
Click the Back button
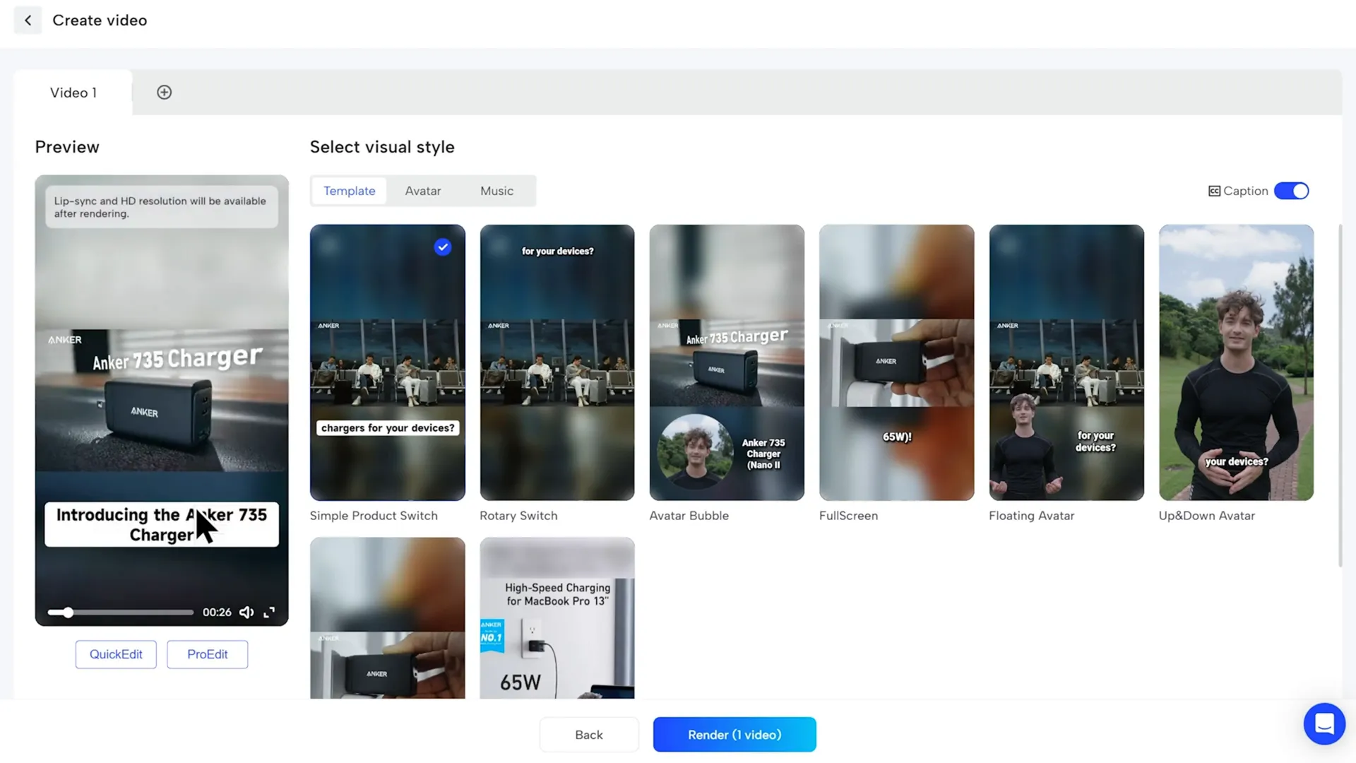pyautogui.click(x=589, y=735)
